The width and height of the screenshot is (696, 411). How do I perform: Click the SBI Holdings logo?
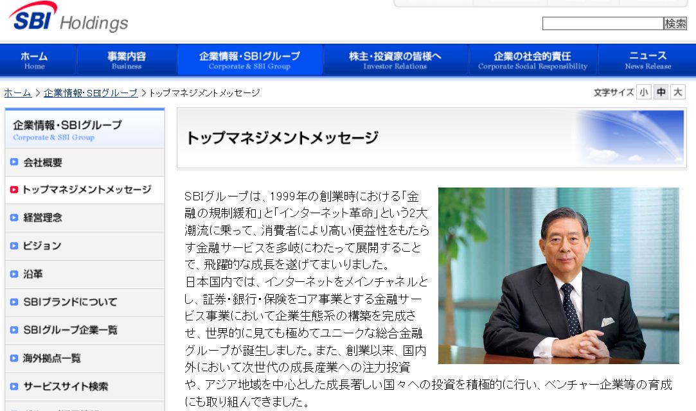pyautogui.click(x=68, y=17)
